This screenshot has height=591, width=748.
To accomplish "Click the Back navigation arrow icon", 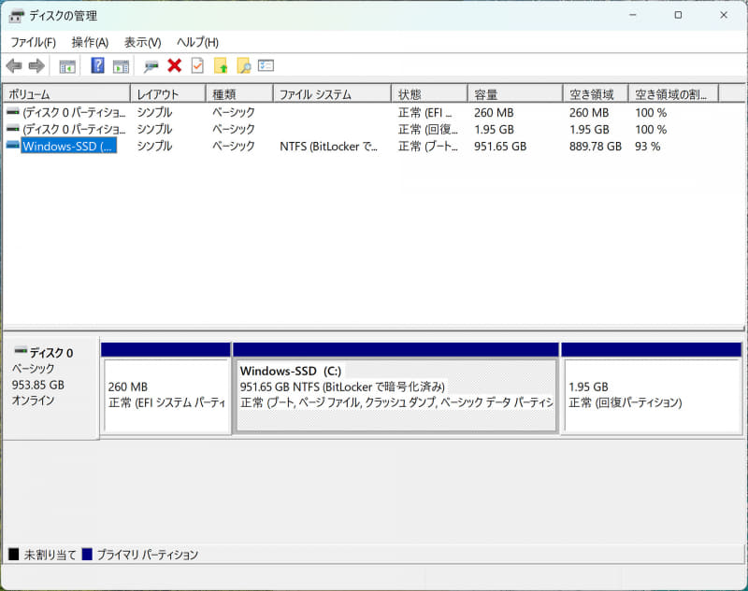I will [x=13, y=65].
